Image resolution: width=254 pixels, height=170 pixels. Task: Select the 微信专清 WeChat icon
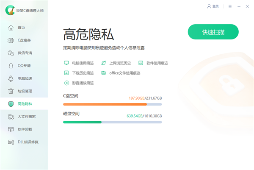[11, 53]
